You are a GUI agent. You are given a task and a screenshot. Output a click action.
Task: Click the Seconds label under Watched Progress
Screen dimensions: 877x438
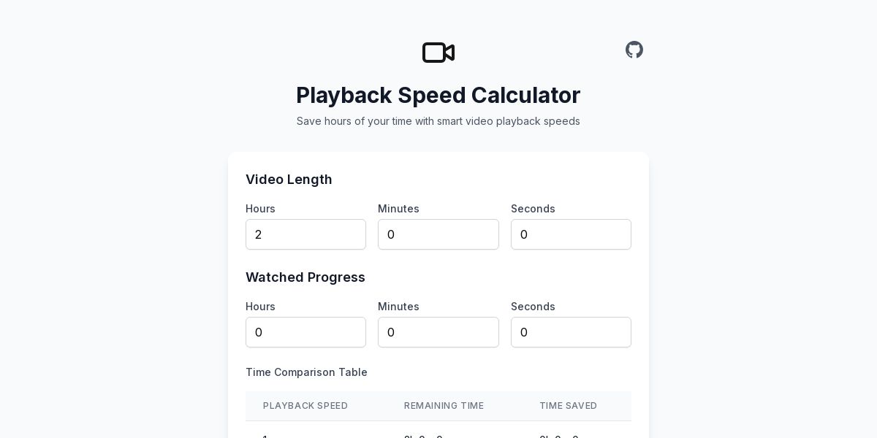point(533,307)
